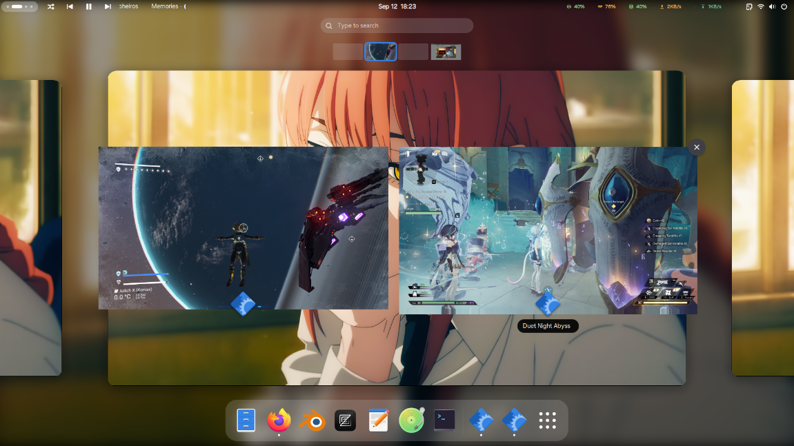
Task: Skip to the next track
Action: 108,7
